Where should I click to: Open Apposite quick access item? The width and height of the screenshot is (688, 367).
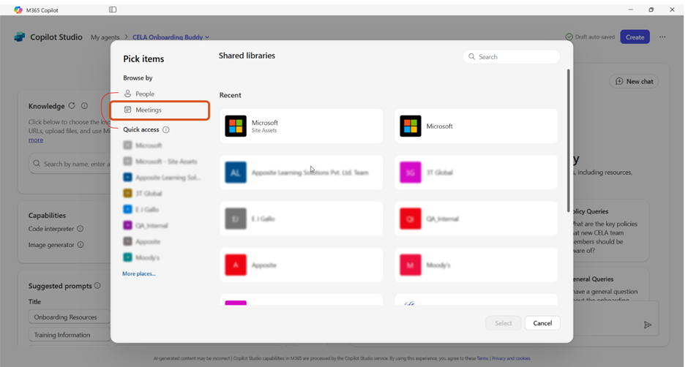[x=142, y=241]
